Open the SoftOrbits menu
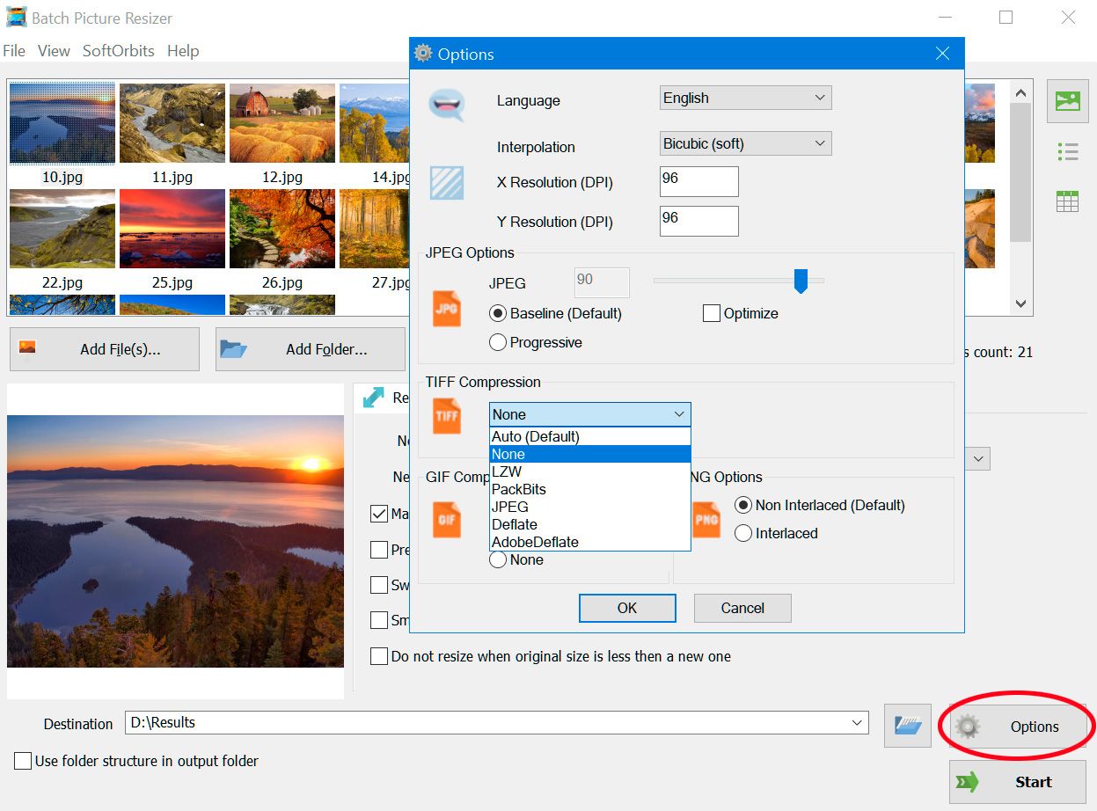The image size is (1097, 811). [x=118, y=51]
